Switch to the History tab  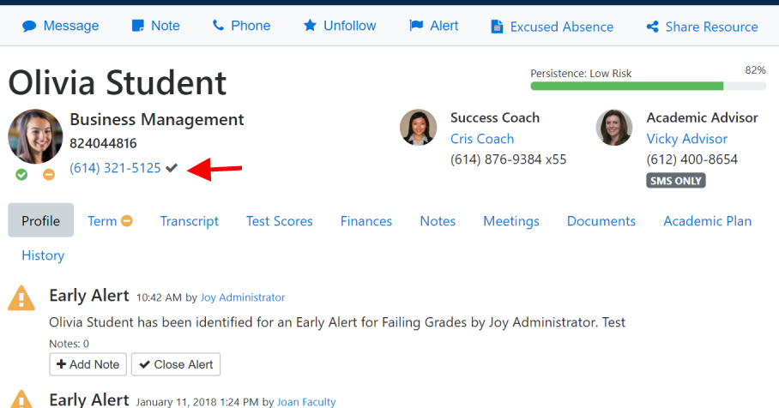coord(43,255)
